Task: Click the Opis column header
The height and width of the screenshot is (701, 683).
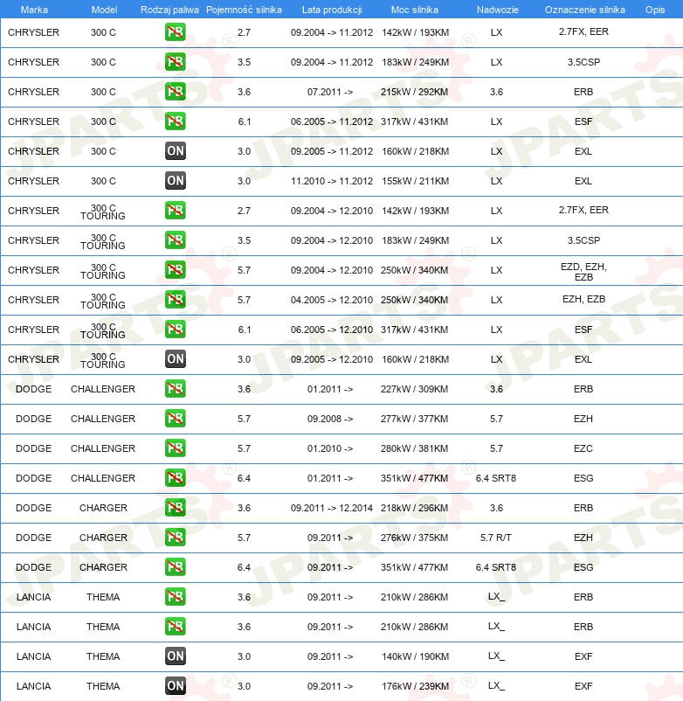Action: 654,10
